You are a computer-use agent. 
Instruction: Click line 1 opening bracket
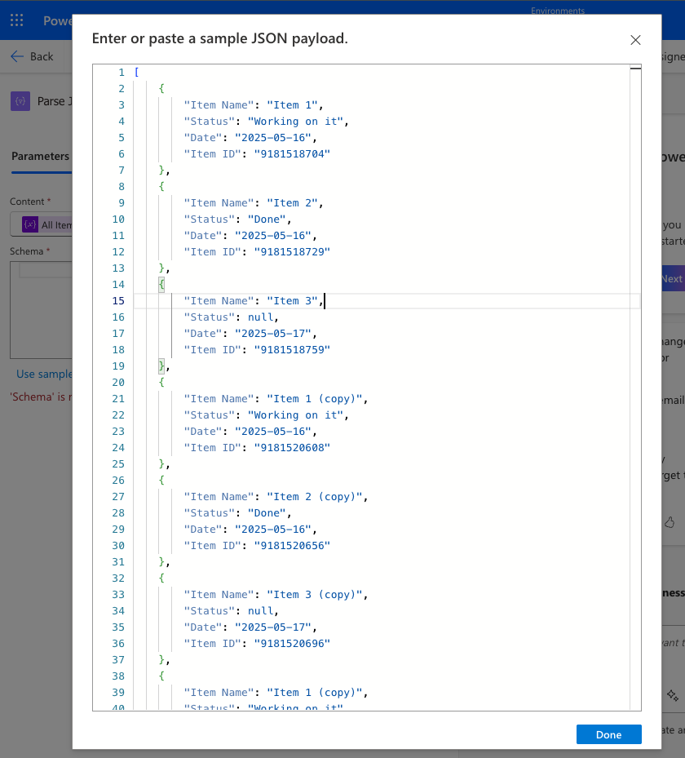click(x=137, y=73)
